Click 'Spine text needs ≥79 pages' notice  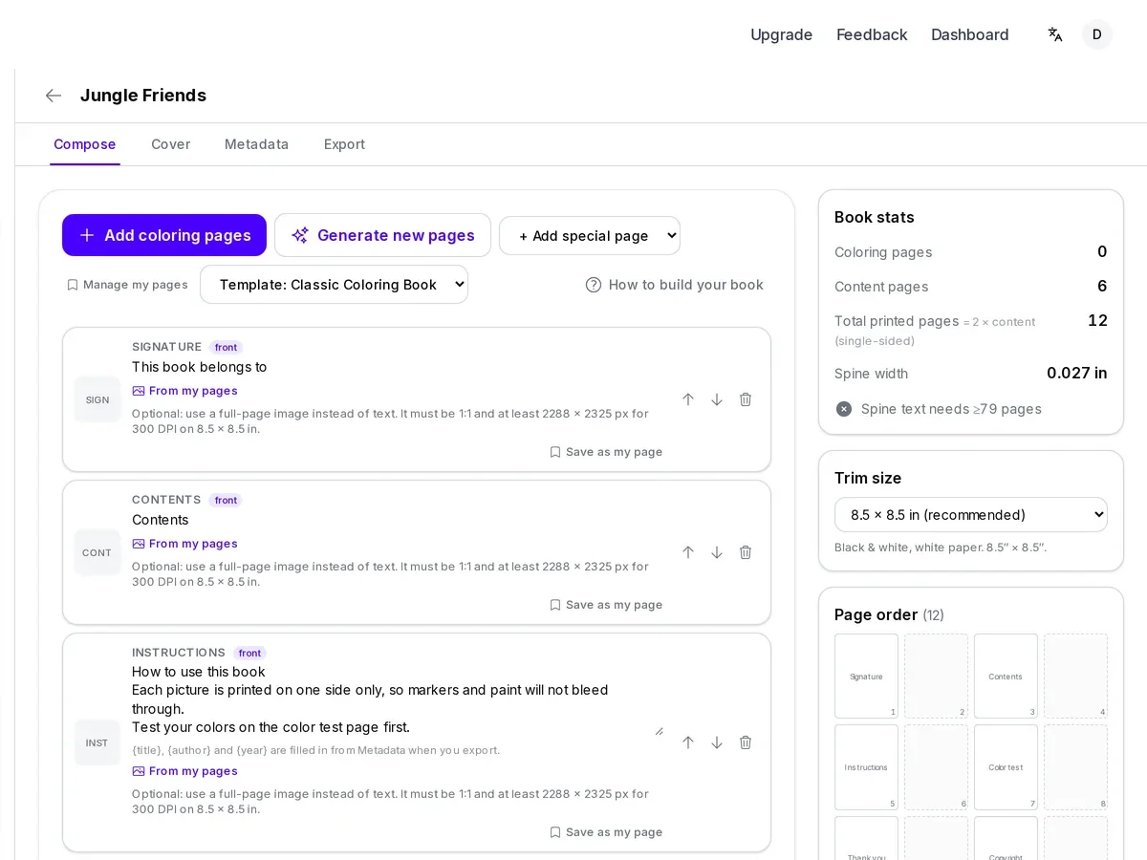tap(951, 409)
